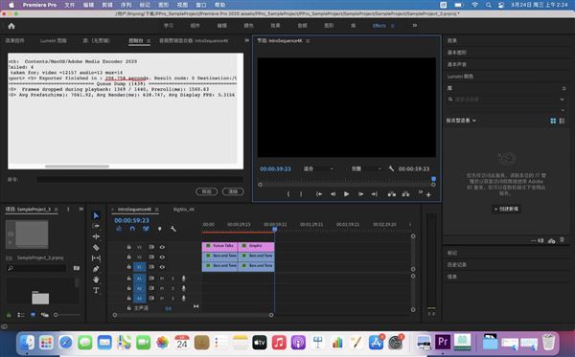This screenshot has width=575, height=357.
Task: Select the Type tool
Action: [96, 290]
